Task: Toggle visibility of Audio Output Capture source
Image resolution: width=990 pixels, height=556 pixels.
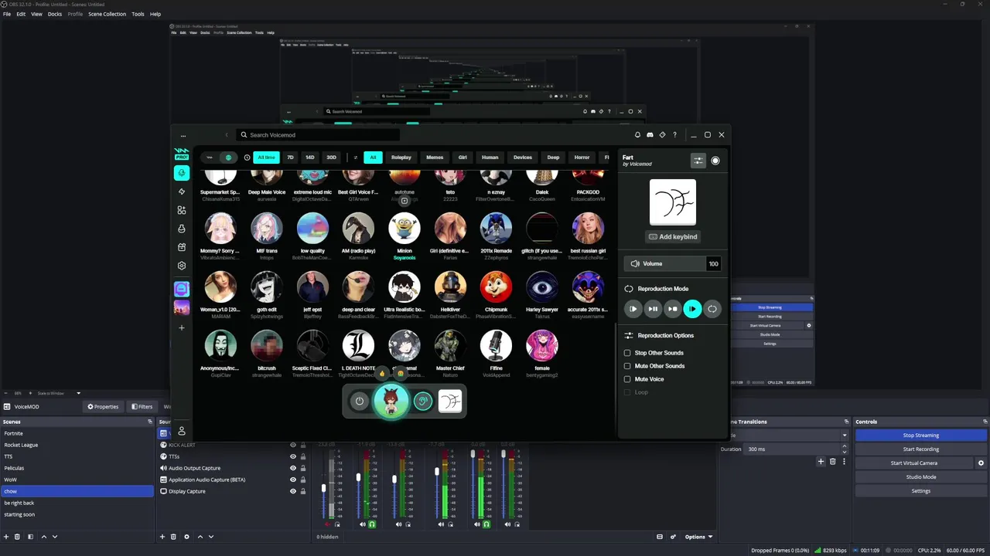Action: click(x=293, y=468)
